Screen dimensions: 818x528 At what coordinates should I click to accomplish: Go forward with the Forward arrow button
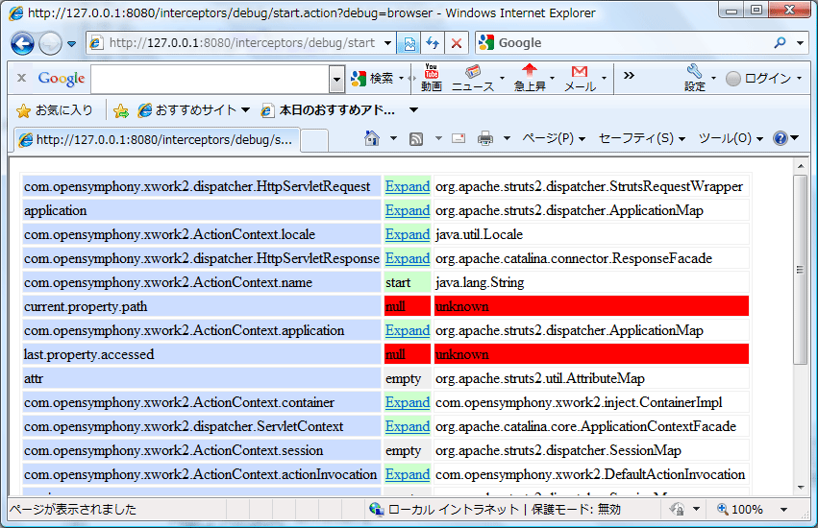point(51,43)
